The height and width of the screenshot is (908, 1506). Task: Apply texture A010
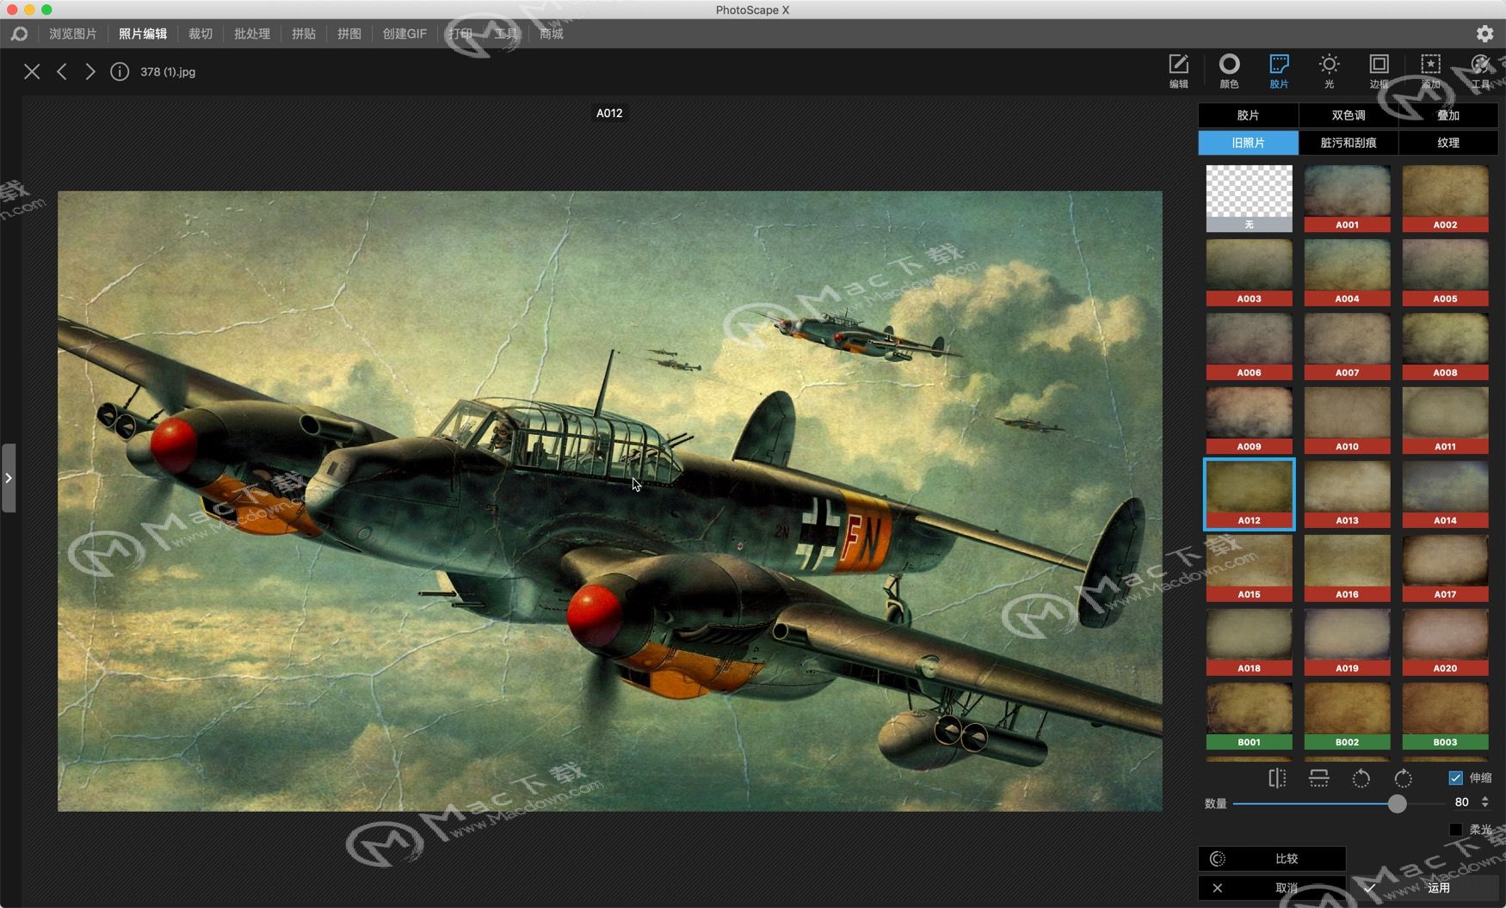point(1347,420)
